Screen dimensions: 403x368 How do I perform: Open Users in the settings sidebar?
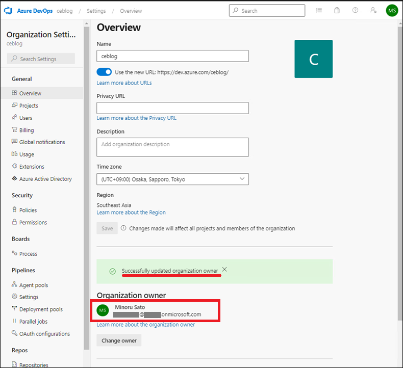pos(26,118)
